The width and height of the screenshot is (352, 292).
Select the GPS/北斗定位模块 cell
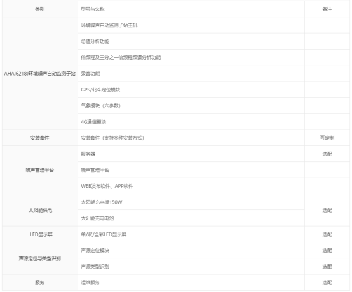191,90
